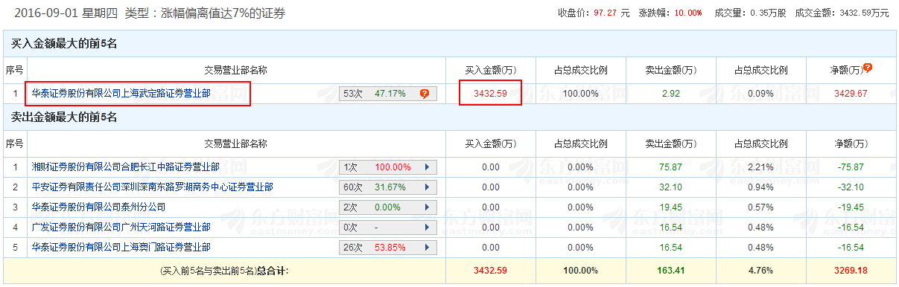Open 华泰证券股份有限公司泰州分公司 link
Image resolution: width=899 pixels, height=287 pixels.
pyautogui.click(x=99, y=207)
